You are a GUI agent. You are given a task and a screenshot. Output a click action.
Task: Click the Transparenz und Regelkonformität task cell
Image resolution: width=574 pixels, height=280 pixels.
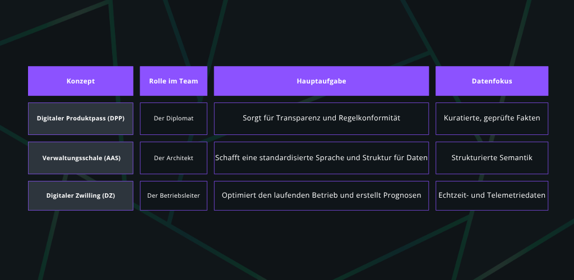click(321, 119)
